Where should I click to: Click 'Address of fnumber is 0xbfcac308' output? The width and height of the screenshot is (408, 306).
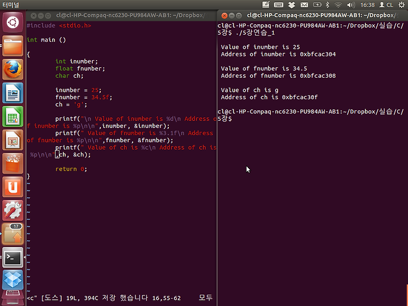tap(278, 76)
